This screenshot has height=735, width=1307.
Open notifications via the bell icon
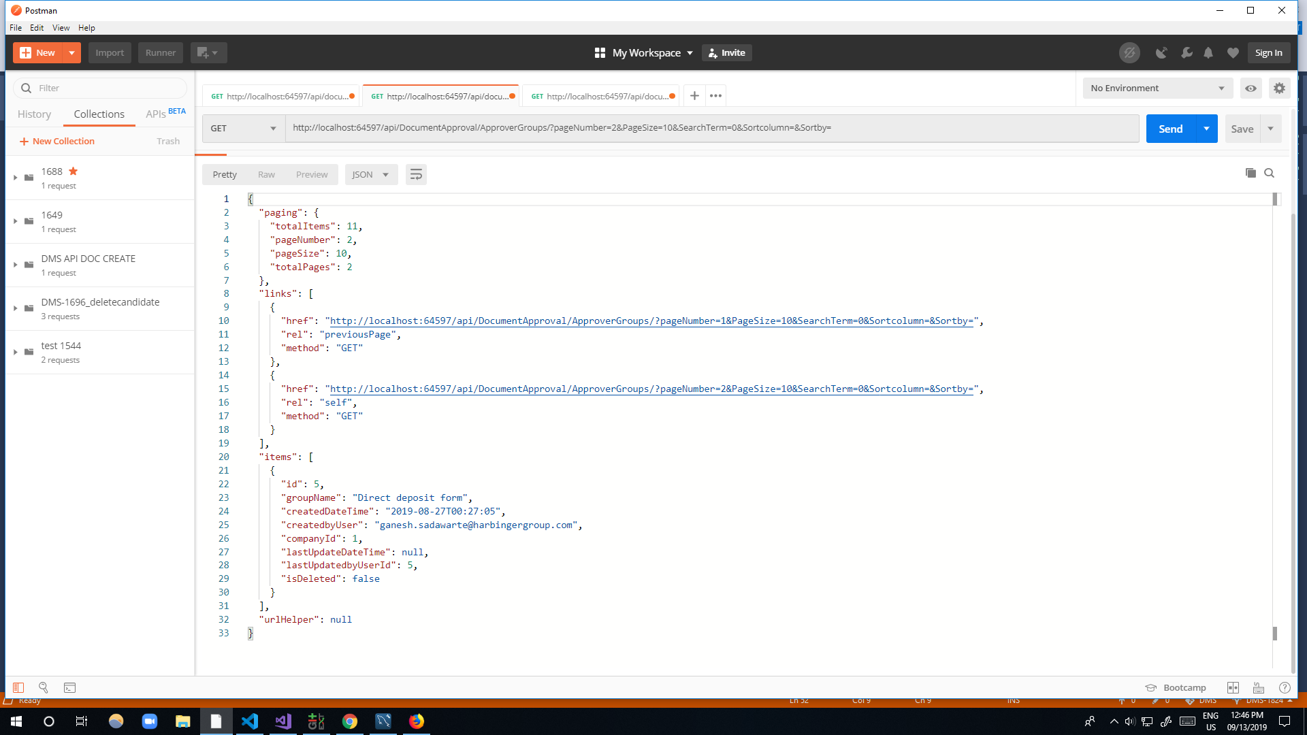(x=1209, y=52)
